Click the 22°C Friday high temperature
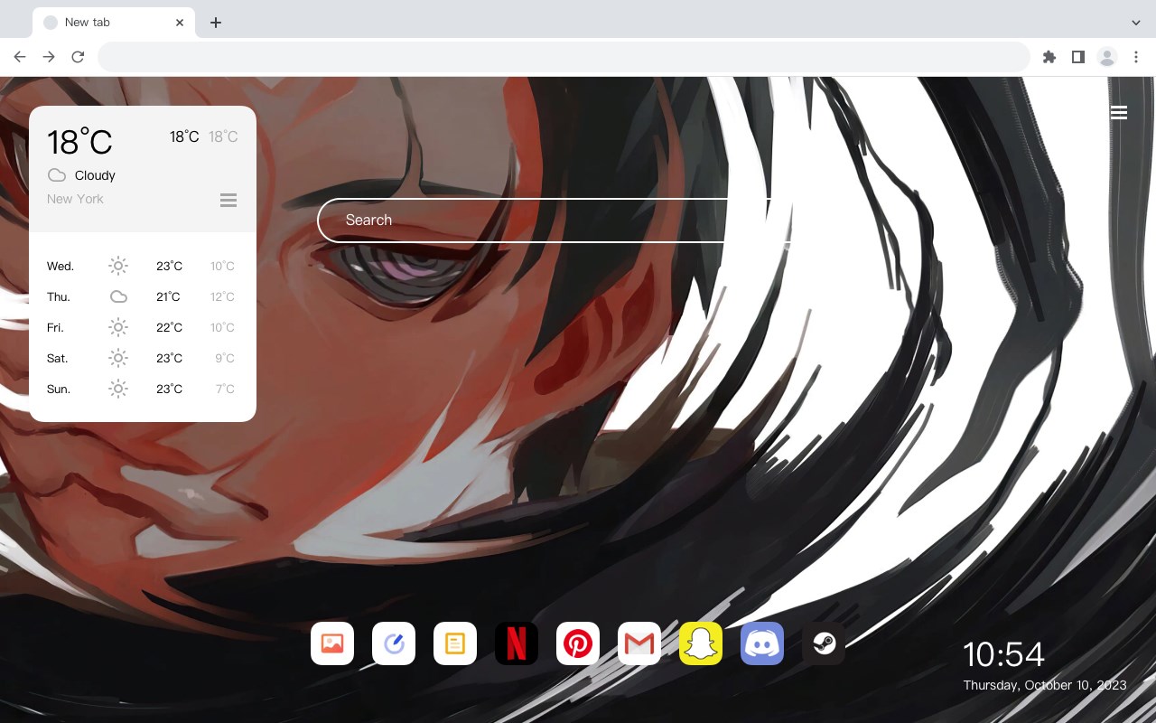1156x723 pixels. point(169,327)
